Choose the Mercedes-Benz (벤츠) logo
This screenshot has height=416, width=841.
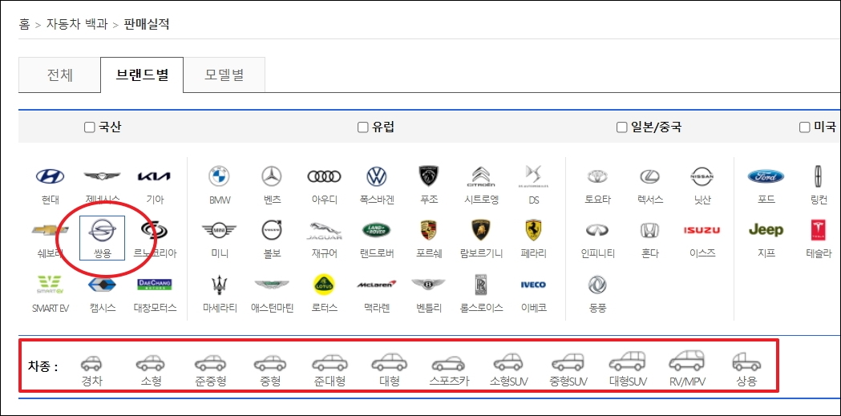tap(272, 176)
